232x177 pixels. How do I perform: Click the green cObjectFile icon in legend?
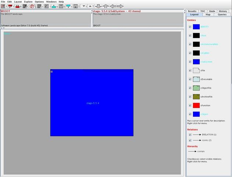click(196, 88)
